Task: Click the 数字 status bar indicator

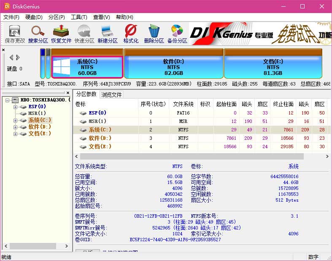Action: tap(313, 257)
